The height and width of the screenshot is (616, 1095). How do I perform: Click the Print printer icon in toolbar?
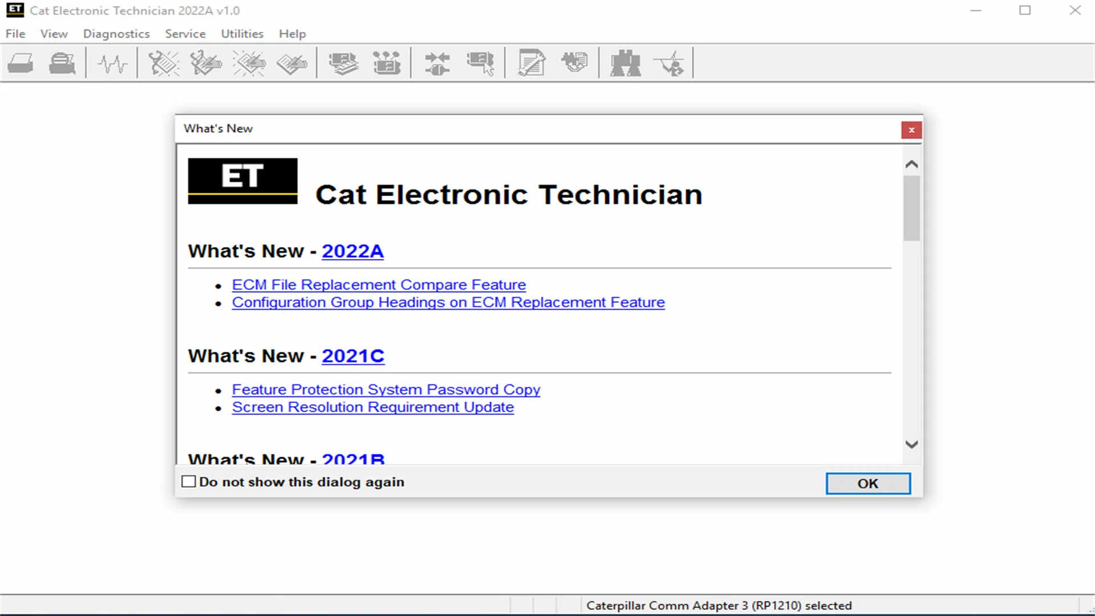(x=21, y=63)
